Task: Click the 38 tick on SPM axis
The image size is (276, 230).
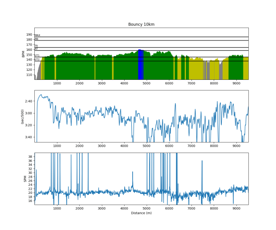Action: pos(30,157)
